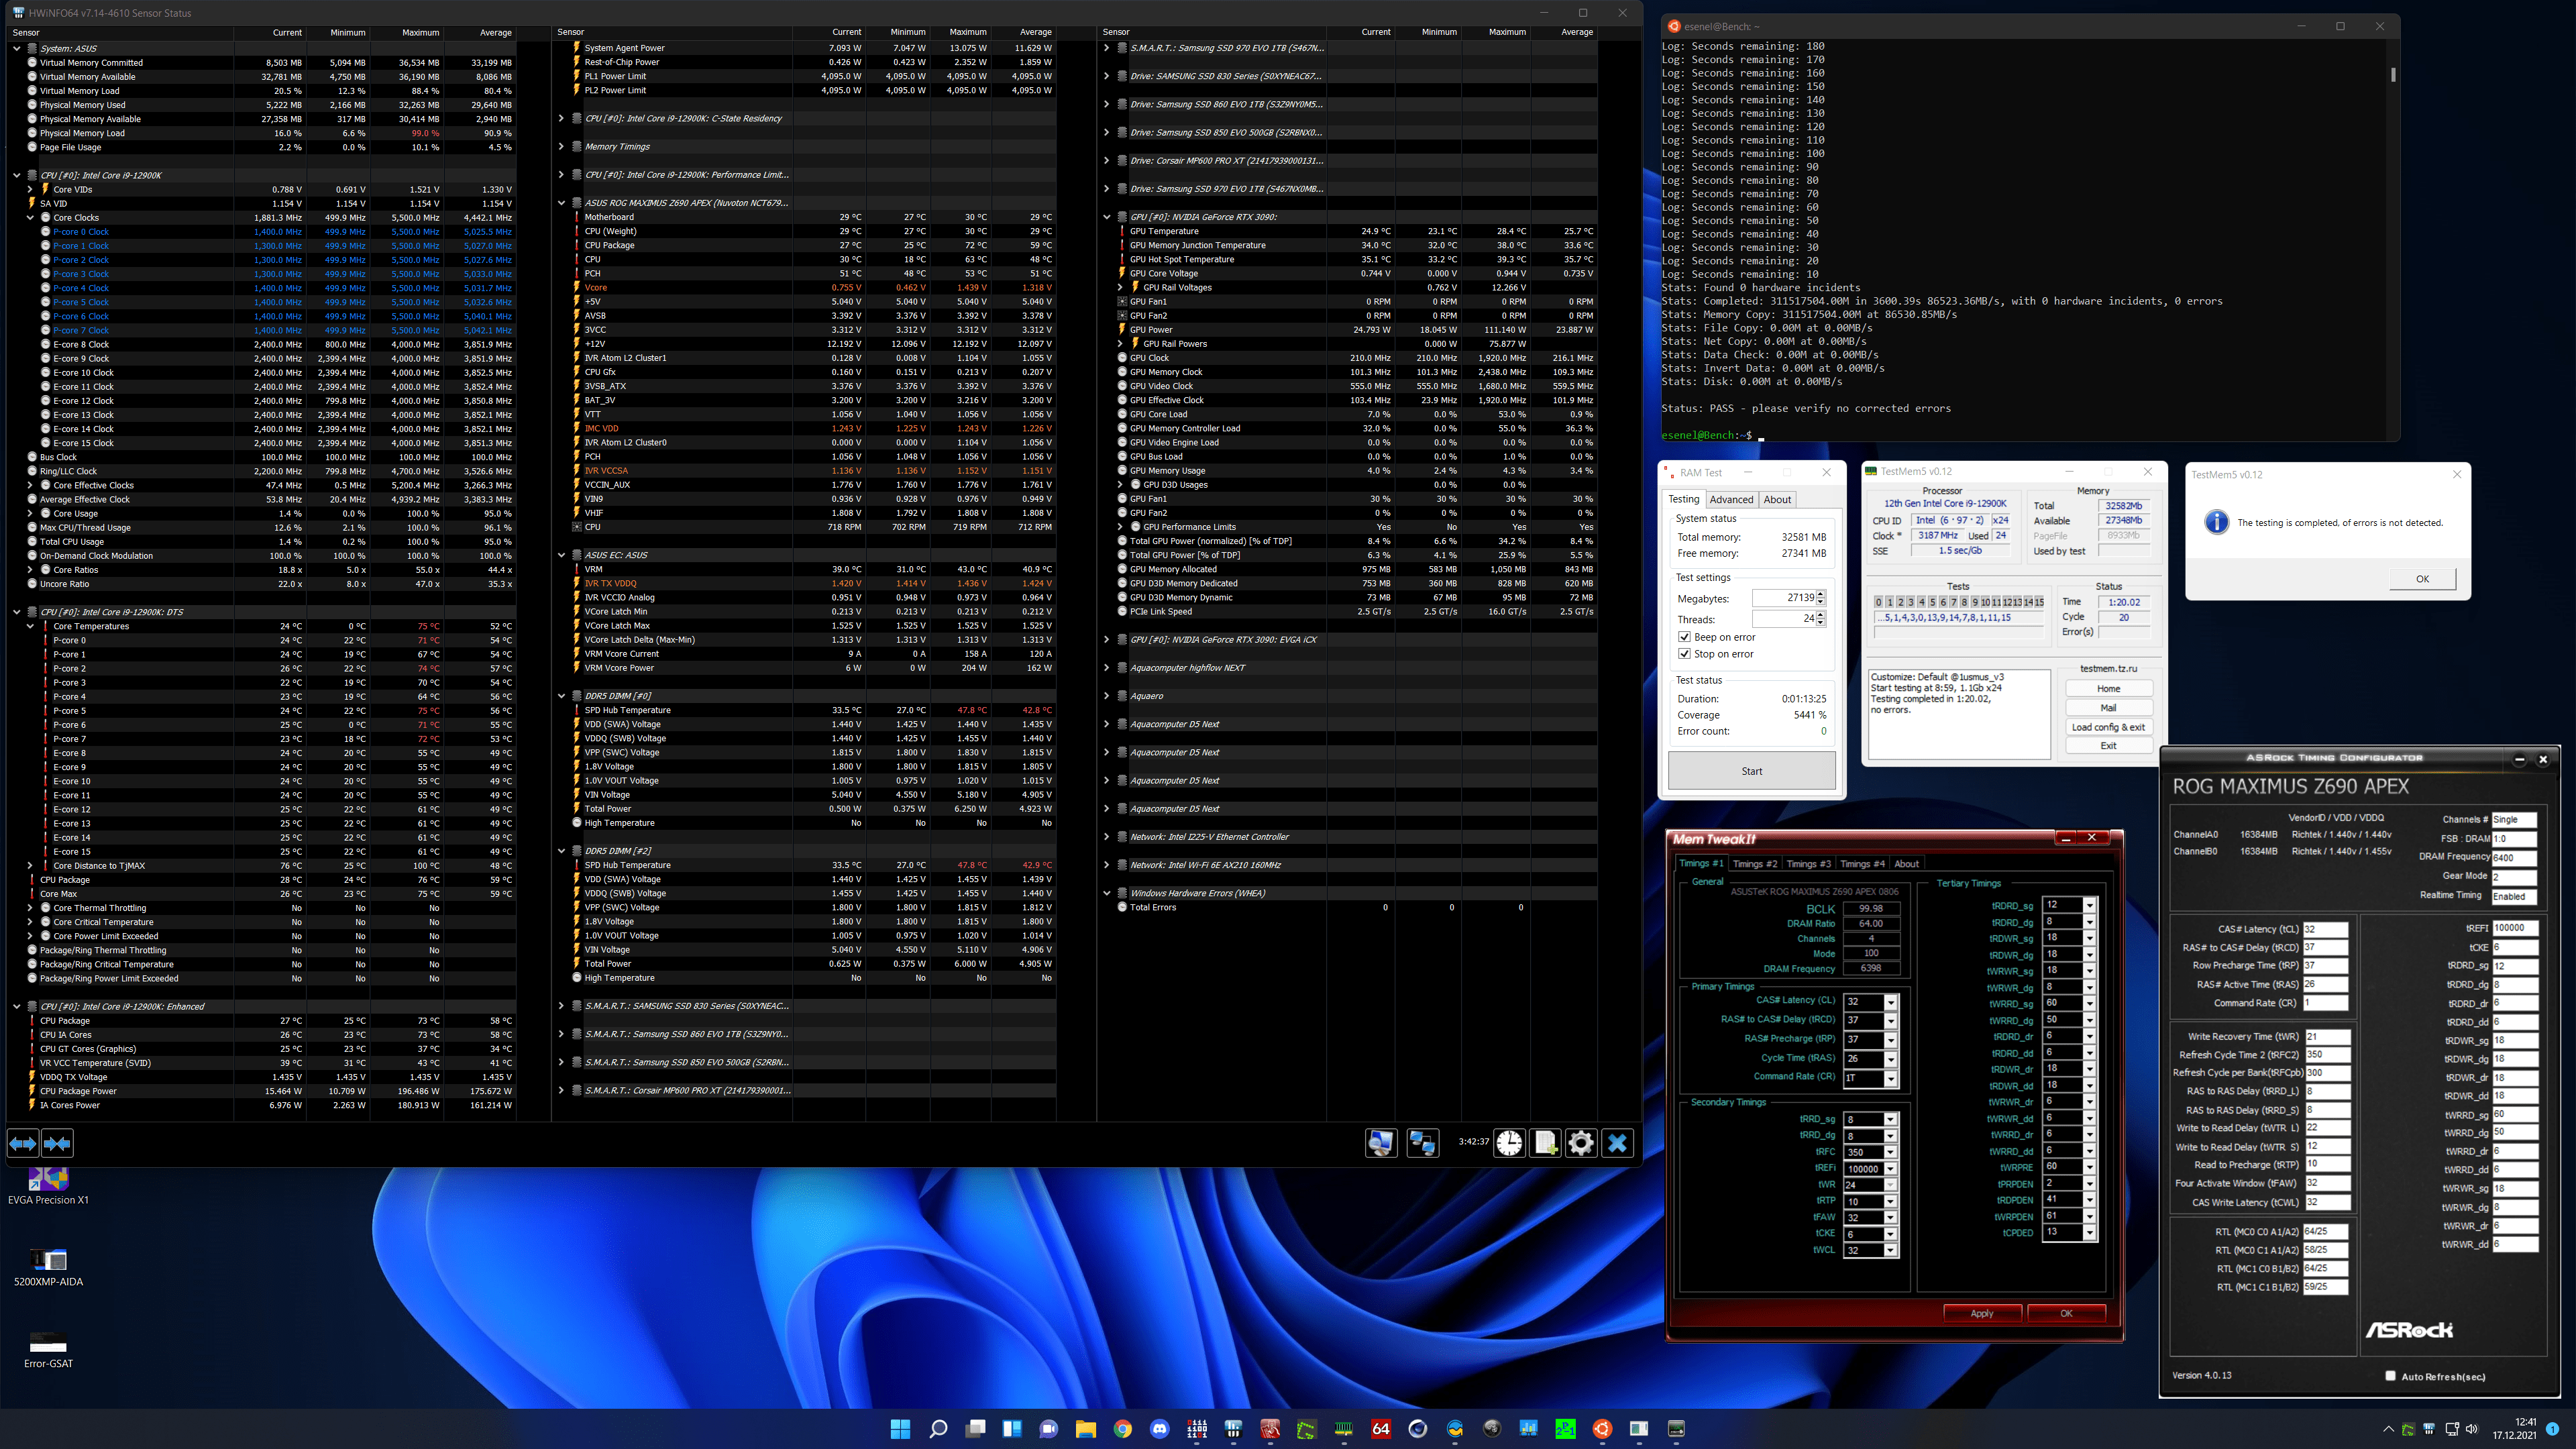Collapse GPU NVIDIA GeForce RTX 3090 group

pyautogui.click(x=1107, y=217)
